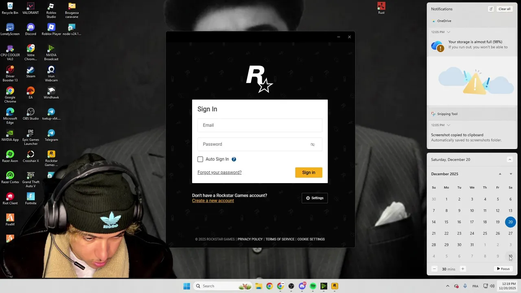Click into the Email field
The image size is (521, 293).
tap(260, 125)
